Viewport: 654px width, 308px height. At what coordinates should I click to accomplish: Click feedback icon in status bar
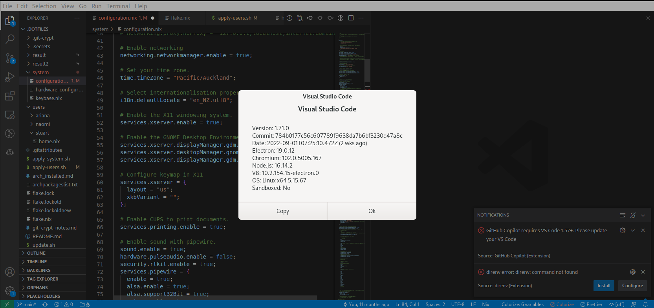[634, 304]
